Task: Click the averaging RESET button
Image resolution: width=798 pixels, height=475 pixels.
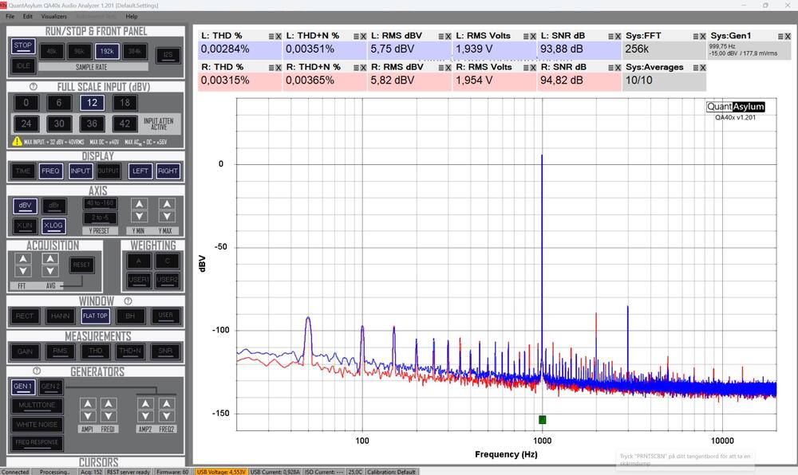Action: [81, 265]
